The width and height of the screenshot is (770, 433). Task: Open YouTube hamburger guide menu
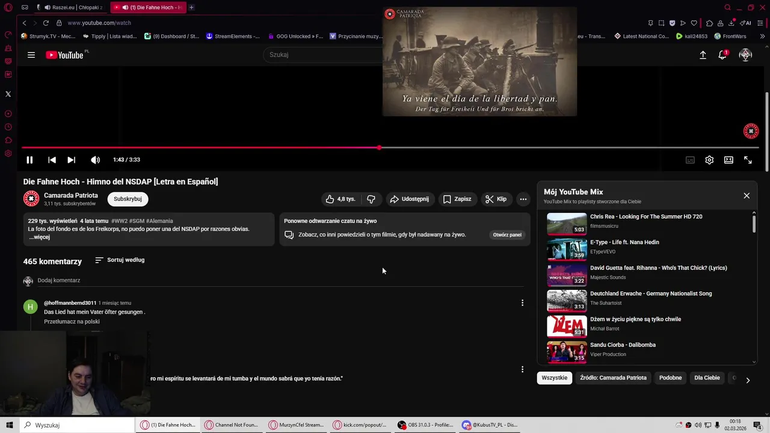[x=31, y=55]
